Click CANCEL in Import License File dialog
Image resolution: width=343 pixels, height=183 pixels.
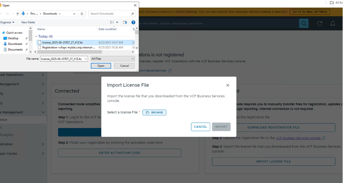[200, 127]
